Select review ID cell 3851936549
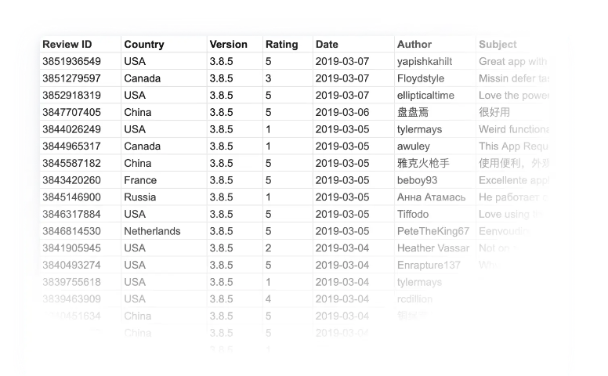 72,61
